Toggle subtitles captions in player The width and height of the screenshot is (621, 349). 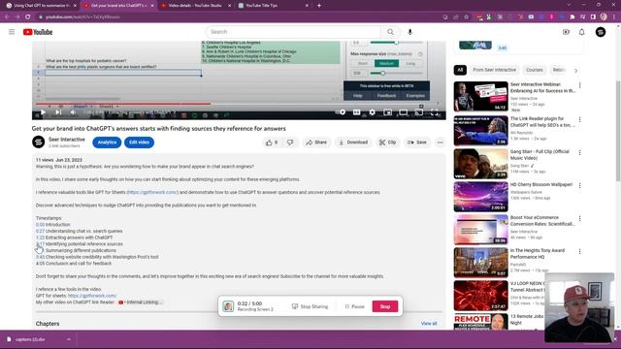coord(356,112)
